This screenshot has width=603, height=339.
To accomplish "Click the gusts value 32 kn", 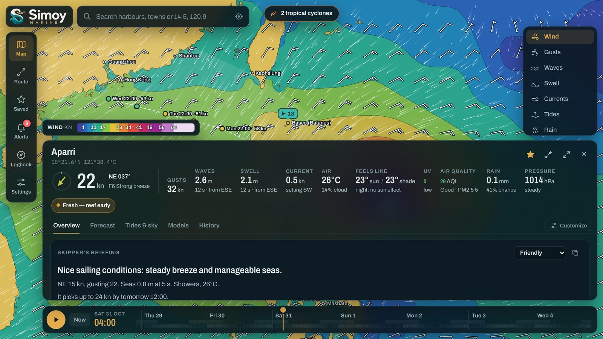I will pos(175,189).
